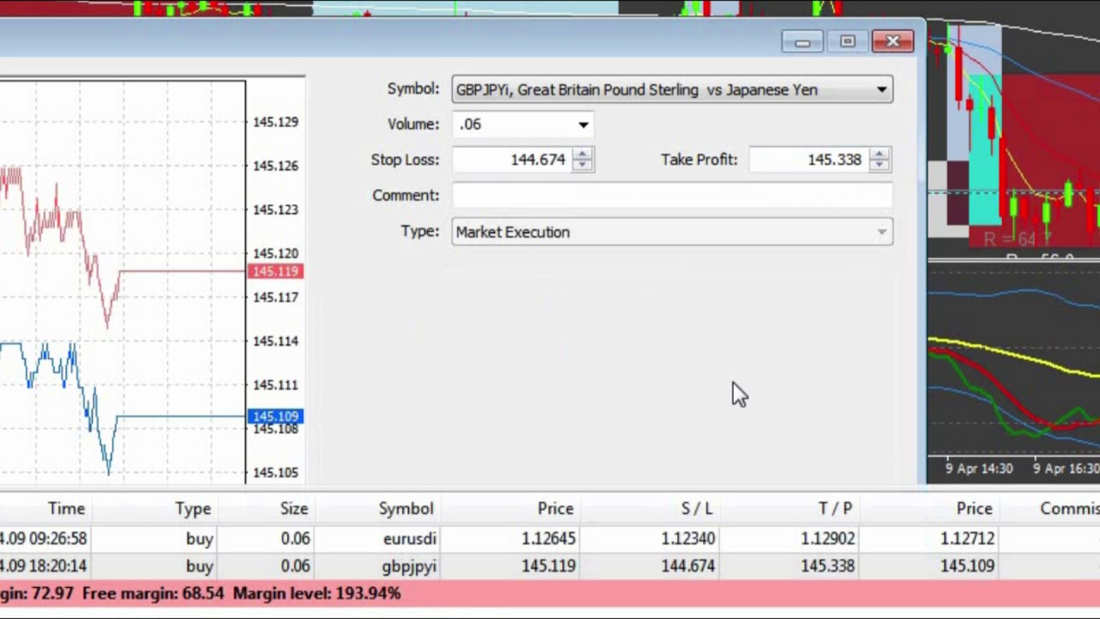The image size is (1100, 619).
Task: Select the gbpjpyi symbol cell in the trade list
Action: (409, 567)
